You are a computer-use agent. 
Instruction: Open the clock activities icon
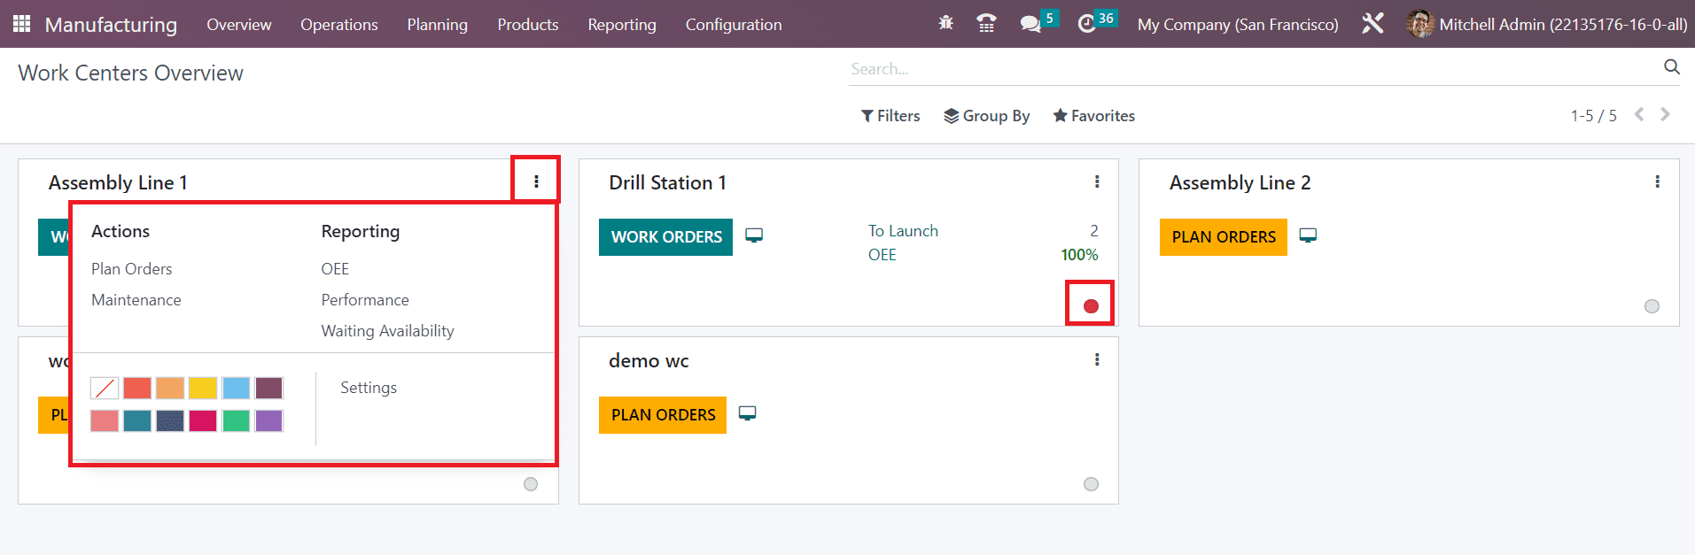[1087, 24]
